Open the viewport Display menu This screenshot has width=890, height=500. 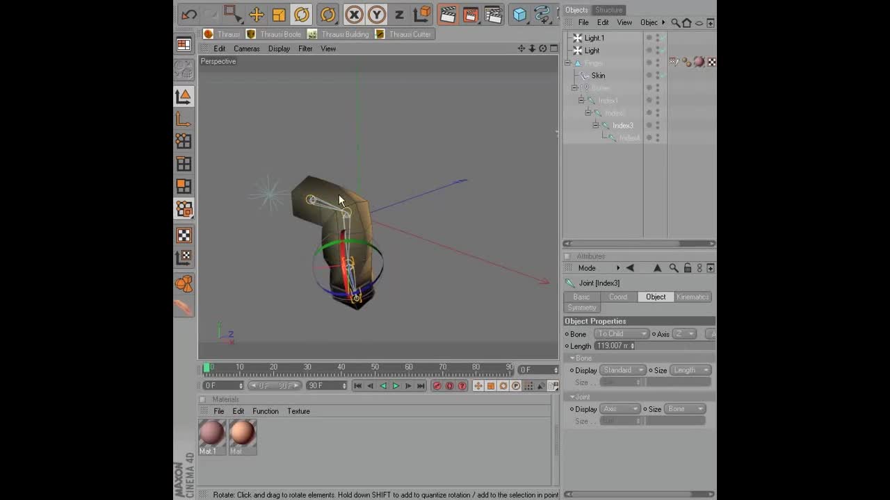[279, 49]
